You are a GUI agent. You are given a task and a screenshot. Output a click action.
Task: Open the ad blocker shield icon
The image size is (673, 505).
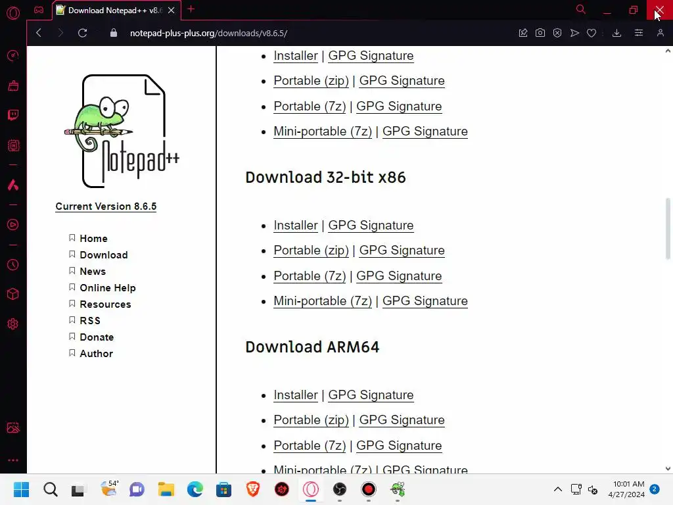557,33
